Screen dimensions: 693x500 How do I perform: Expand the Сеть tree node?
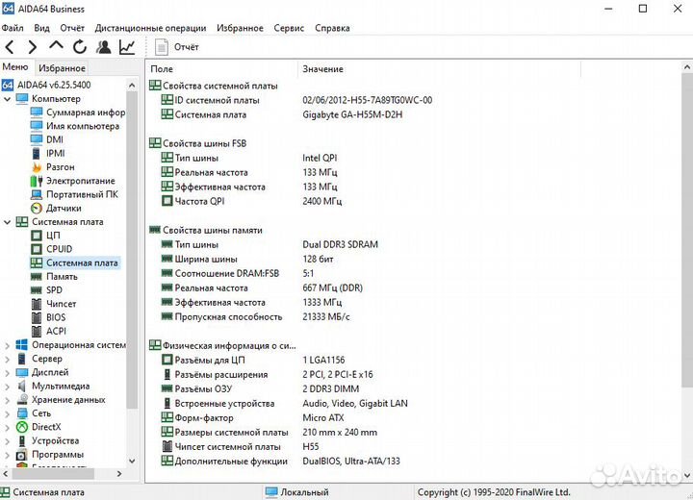pos(7,413)
